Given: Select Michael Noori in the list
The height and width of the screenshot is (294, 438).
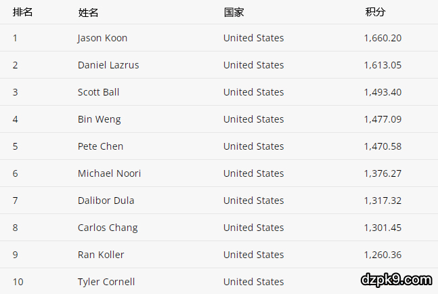Looking at the screenshot, I should [x=109, y=173].
